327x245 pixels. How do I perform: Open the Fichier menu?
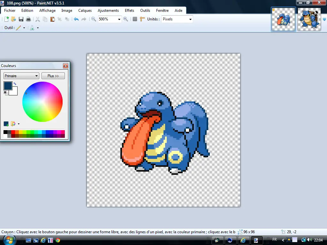(10, 11)
